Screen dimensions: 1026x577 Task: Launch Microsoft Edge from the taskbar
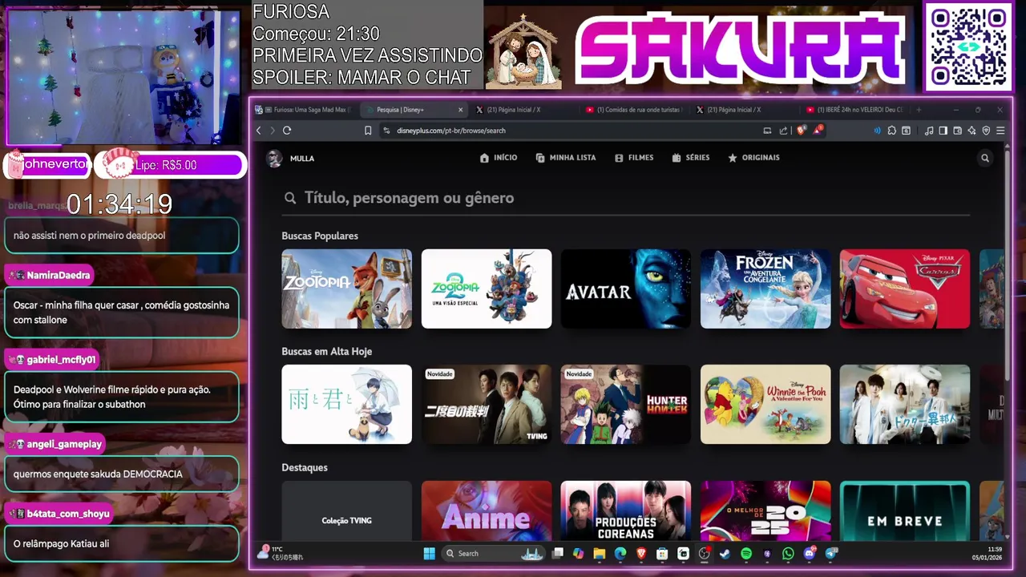coord(620,553)
